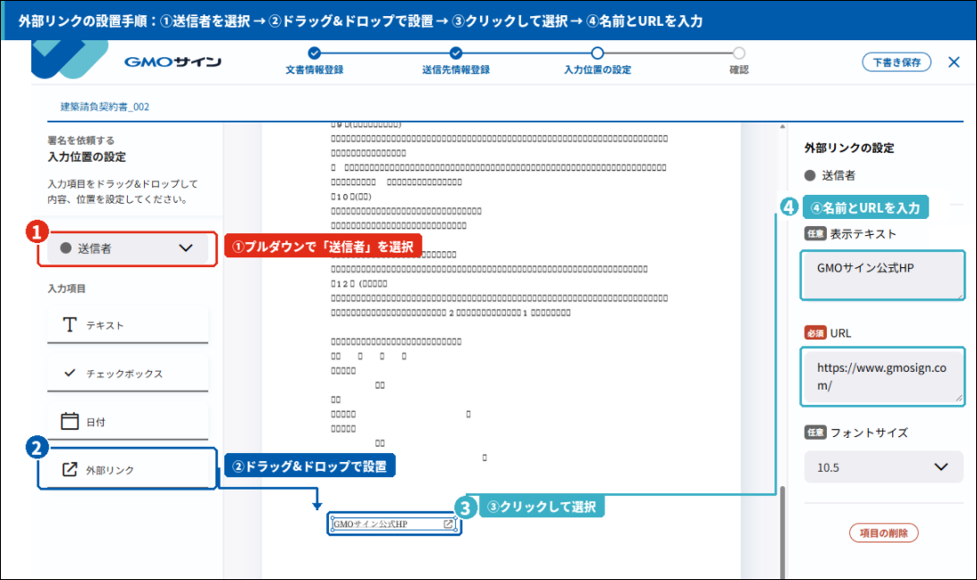
Task: Click the 下書き保存 button
Action: (x=896, y=63)
